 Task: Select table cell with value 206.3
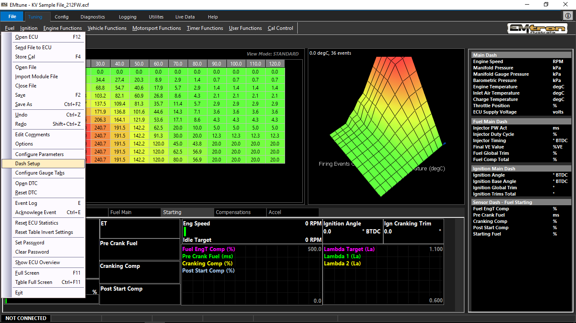[x=100, y=120]
